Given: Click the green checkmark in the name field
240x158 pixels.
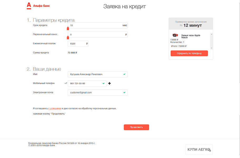Looking at the screenshot, I should [x=124, y=74].
